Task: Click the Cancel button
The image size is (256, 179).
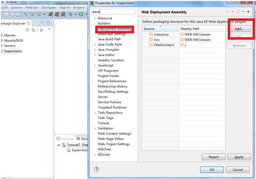Action: (x=238, y=170)
